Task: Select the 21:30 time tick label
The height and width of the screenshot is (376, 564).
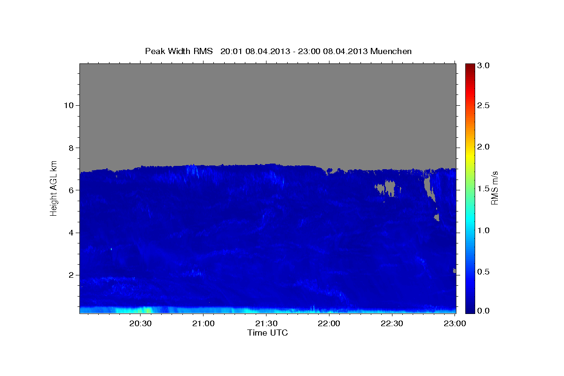Action: point(266,323)
